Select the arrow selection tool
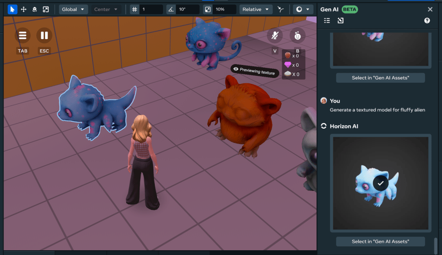Viewport: 442px width, 255px height. click(12, 9)
